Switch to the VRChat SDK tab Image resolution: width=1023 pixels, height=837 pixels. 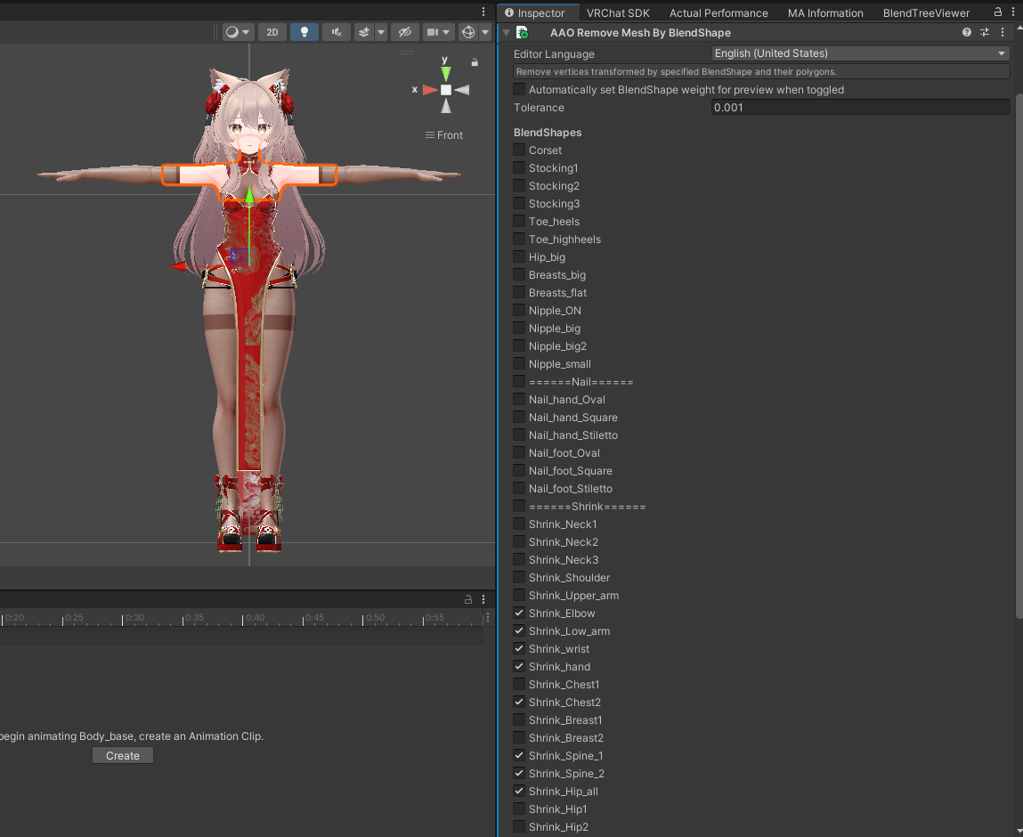[620, 12]
